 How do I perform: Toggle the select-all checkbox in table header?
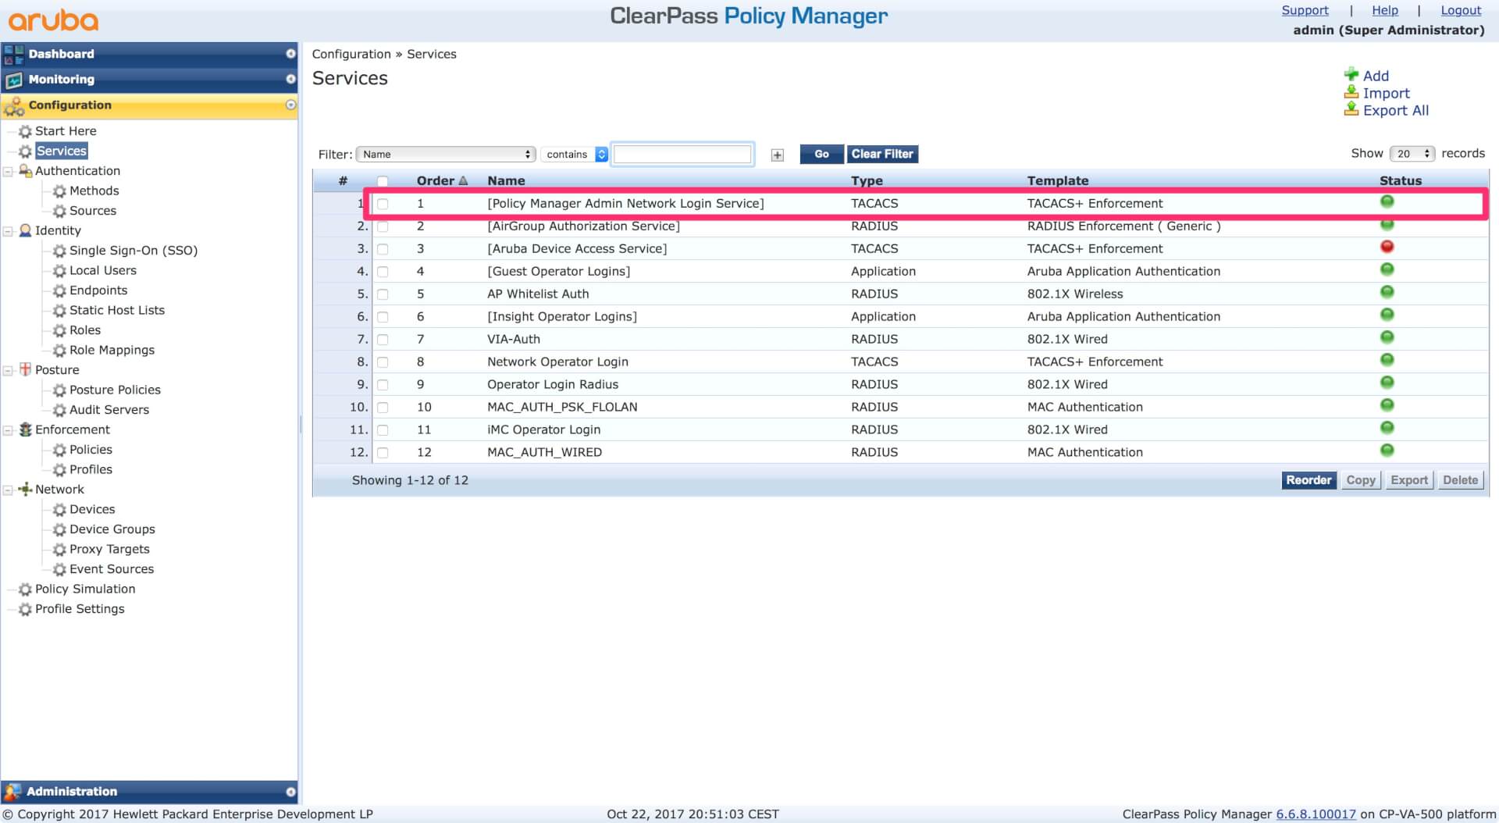tap(383, 181)
